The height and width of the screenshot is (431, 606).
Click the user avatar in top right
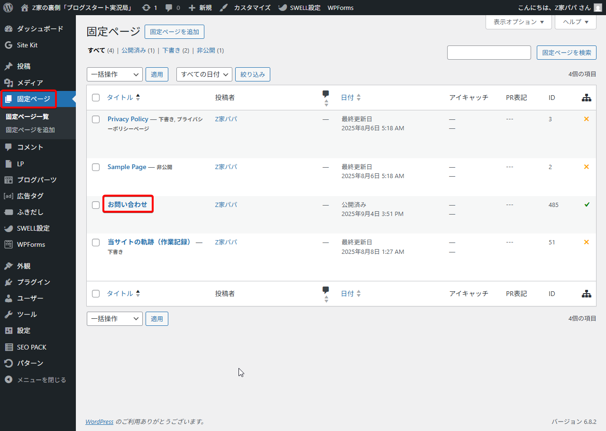597,8
